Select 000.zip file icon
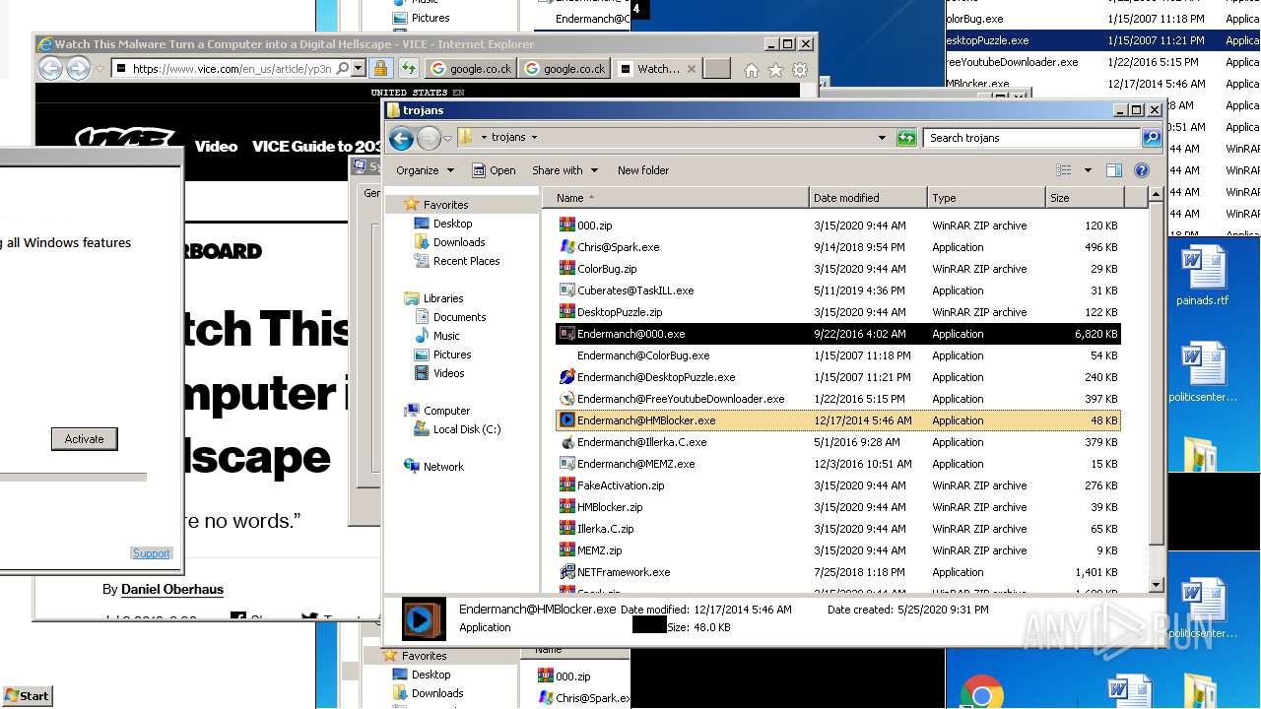 [566, 226]
